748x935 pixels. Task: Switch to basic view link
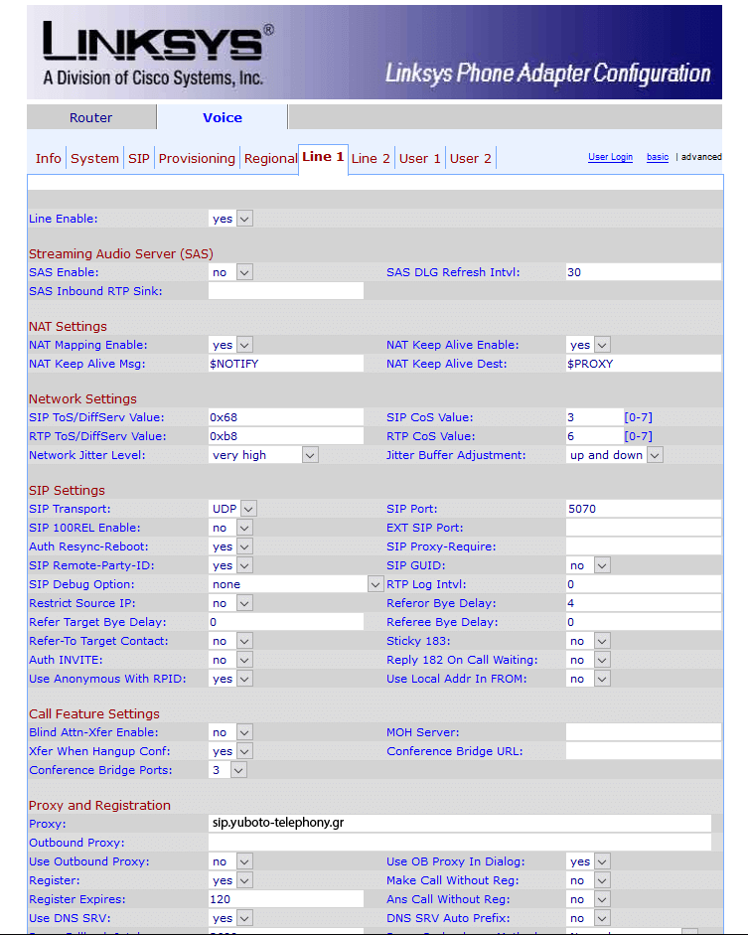point(657,157)
